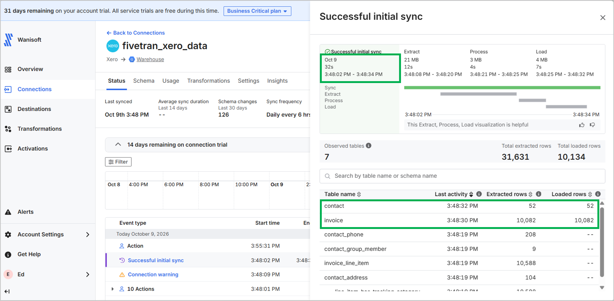The image size is (614, 301).
Task: Click the Account Settings gear icon
Action: [x=8, y=235]
